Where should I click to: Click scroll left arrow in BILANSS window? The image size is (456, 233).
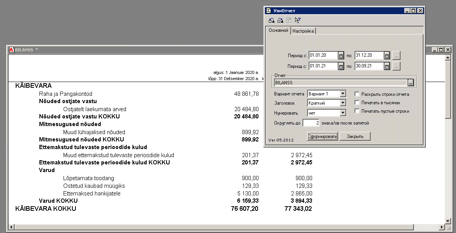click(11, 227)
